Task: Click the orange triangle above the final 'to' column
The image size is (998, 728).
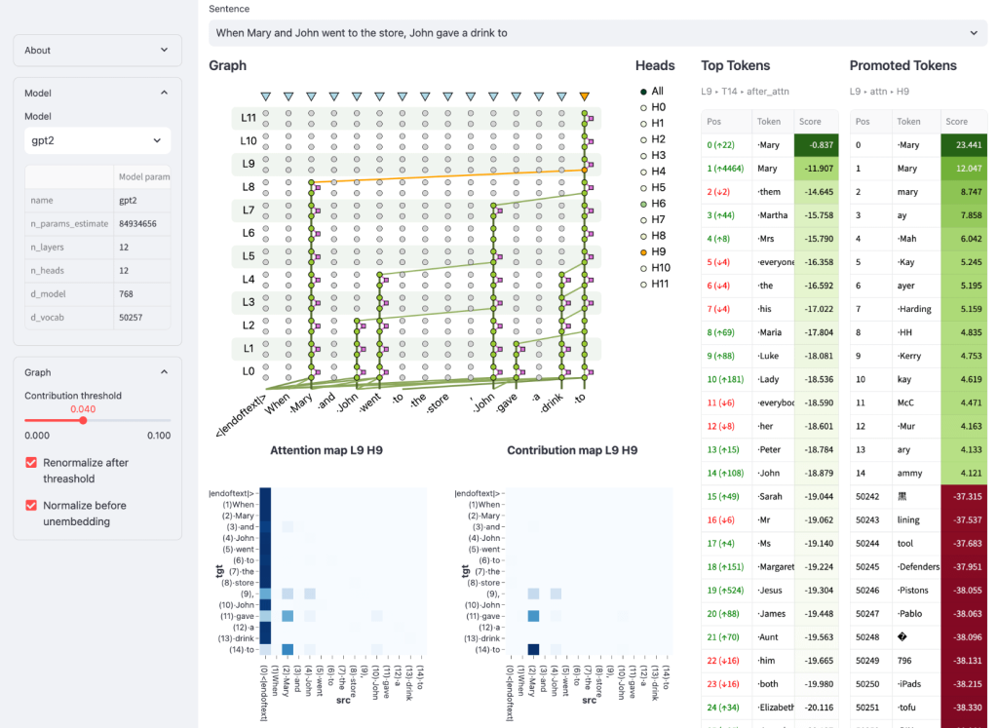Action: coord(585,96)
